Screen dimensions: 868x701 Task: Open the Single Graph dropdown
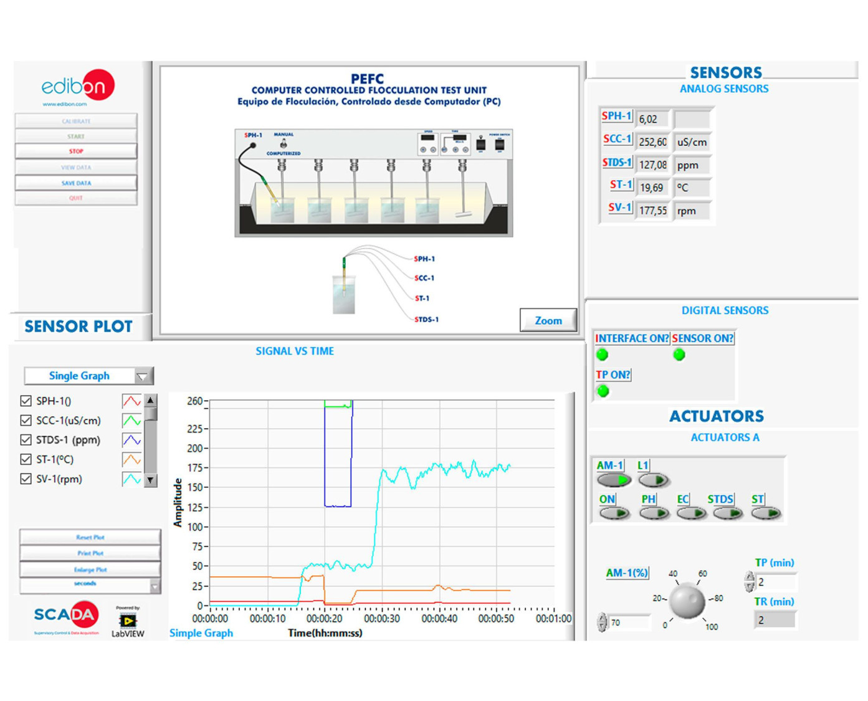[x=143, y=376]
